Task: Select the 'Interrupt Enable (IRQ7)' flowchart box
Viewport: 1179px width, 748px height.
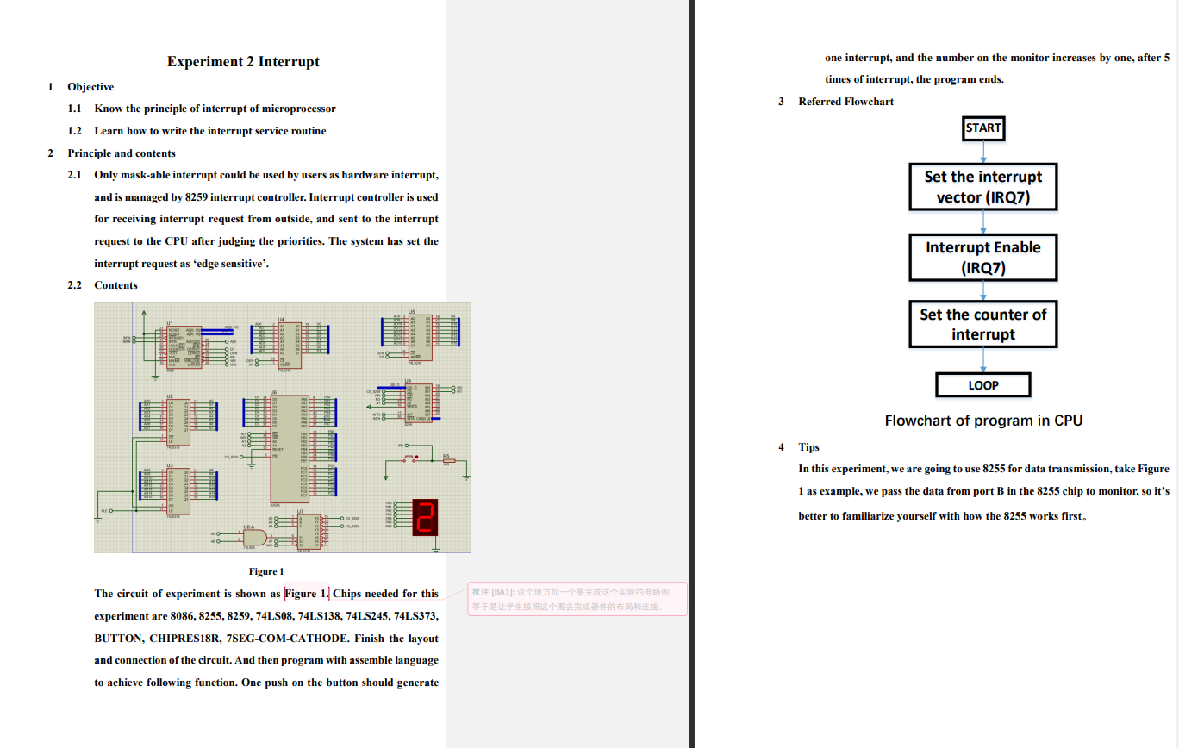Action: 983,258
